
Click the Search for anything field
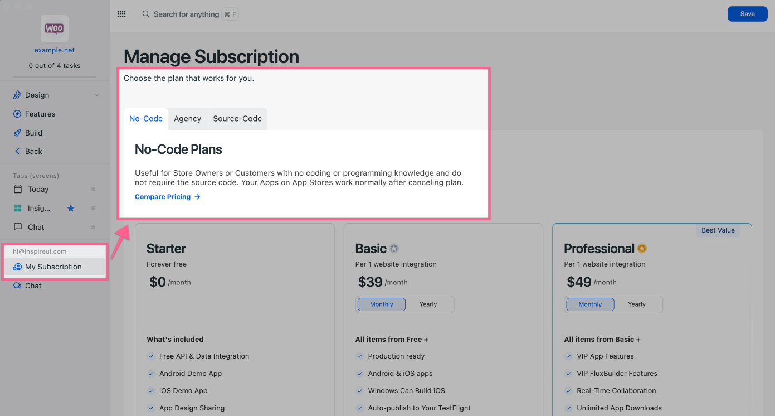[x=187, y=14]
